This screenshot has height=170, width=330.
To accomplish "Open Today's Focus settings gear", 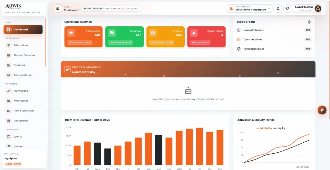I will coord(310,22).
